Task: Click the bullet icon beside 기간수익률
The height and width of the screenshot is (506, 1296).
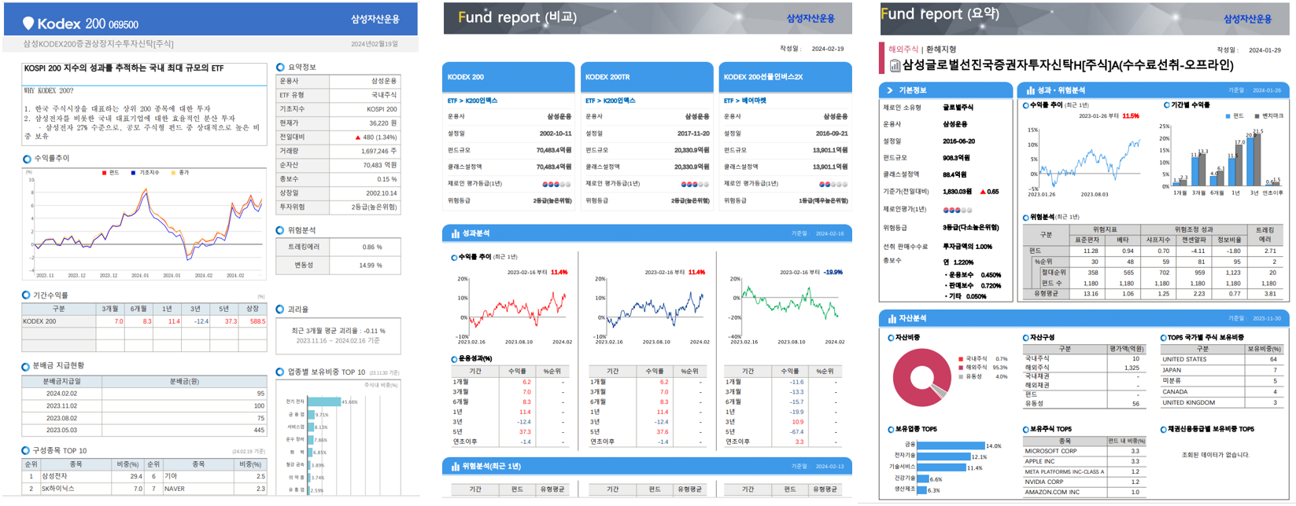Action: (26, 295)
